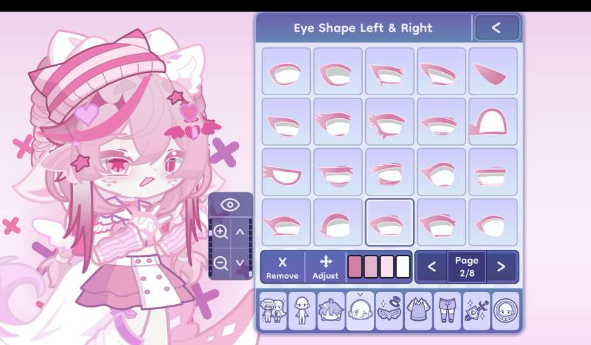591x345 pixels.
Task: Open the shirt clothing category icon
Action: pos(418,310)
